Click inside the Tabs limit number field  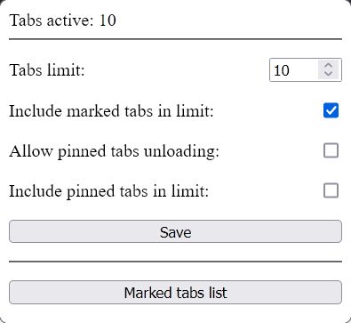pyautogui.click(x=306, y=70)
